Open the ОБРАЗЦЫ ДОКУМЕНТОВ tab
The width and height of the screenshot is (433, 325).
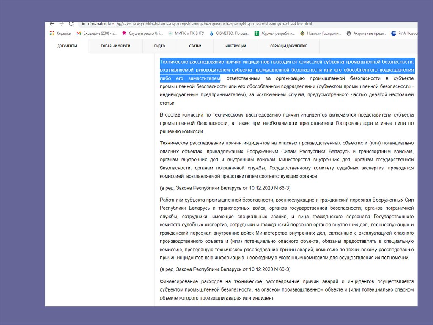tap(288, 46)
